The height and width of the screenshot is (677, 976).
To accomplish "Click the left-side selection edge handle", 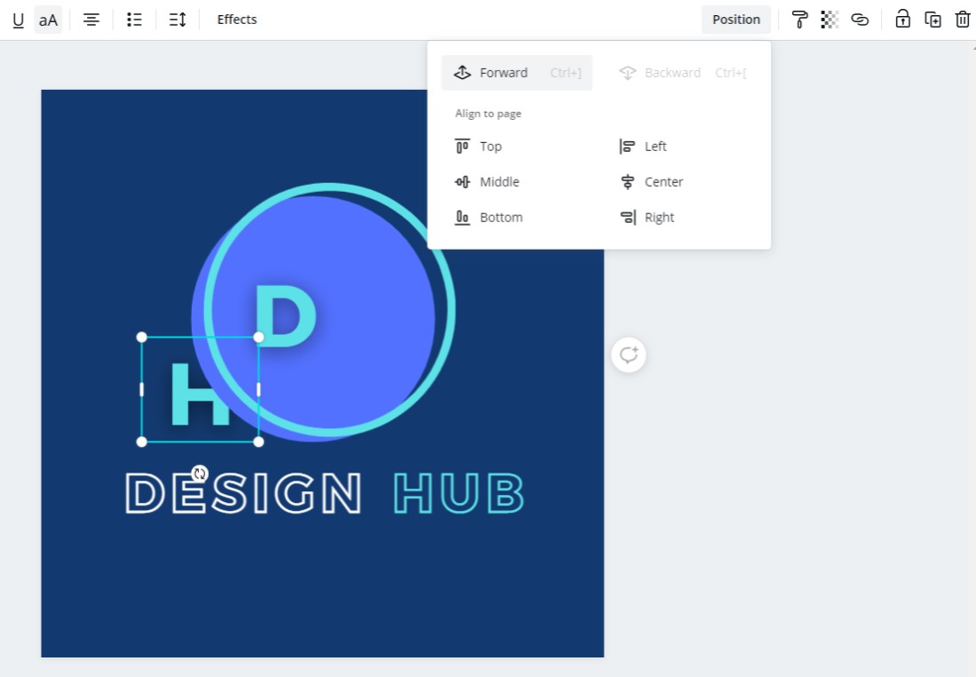I will (x=142, y=389).
